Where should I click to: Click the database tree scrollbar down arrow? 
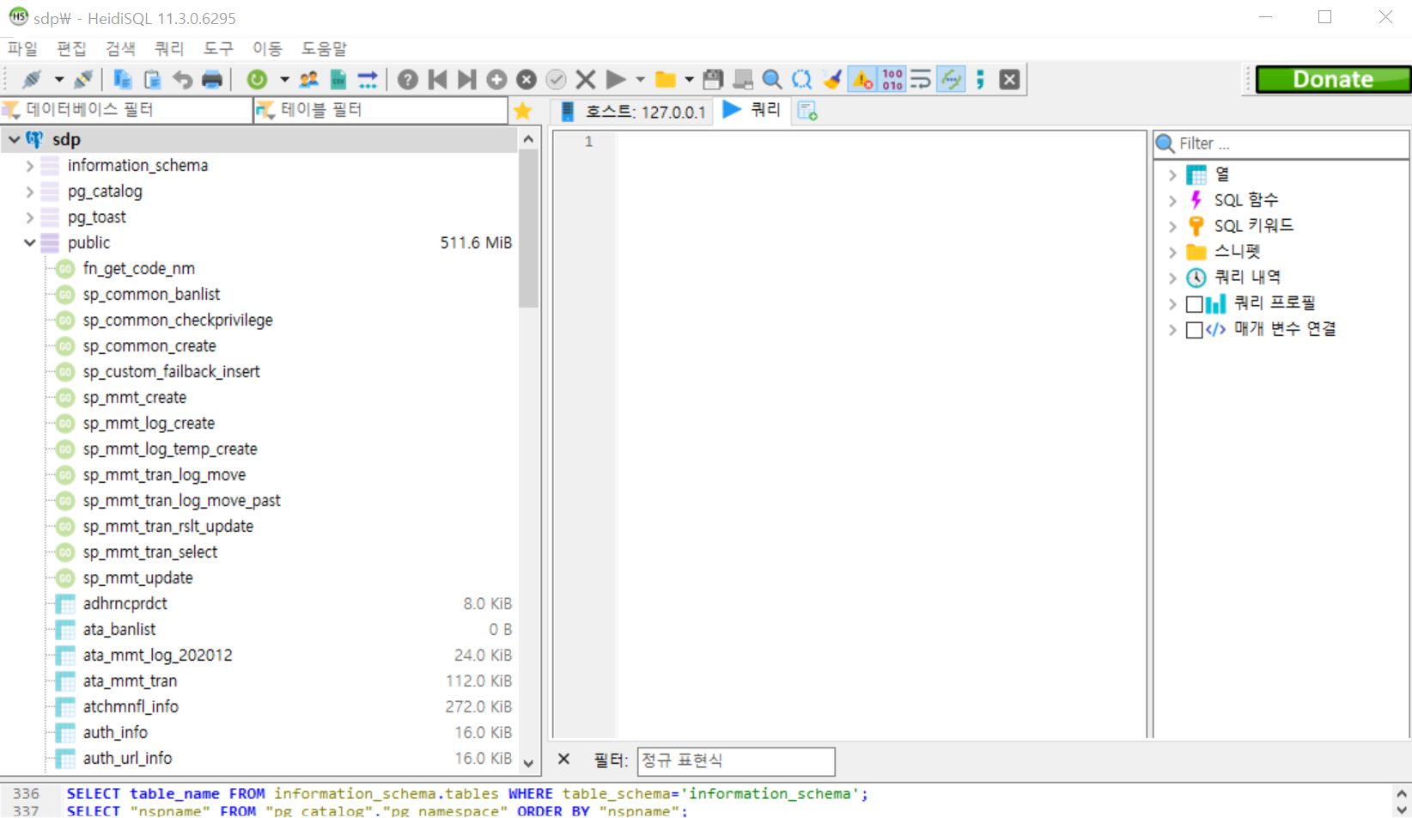[528, 763]
